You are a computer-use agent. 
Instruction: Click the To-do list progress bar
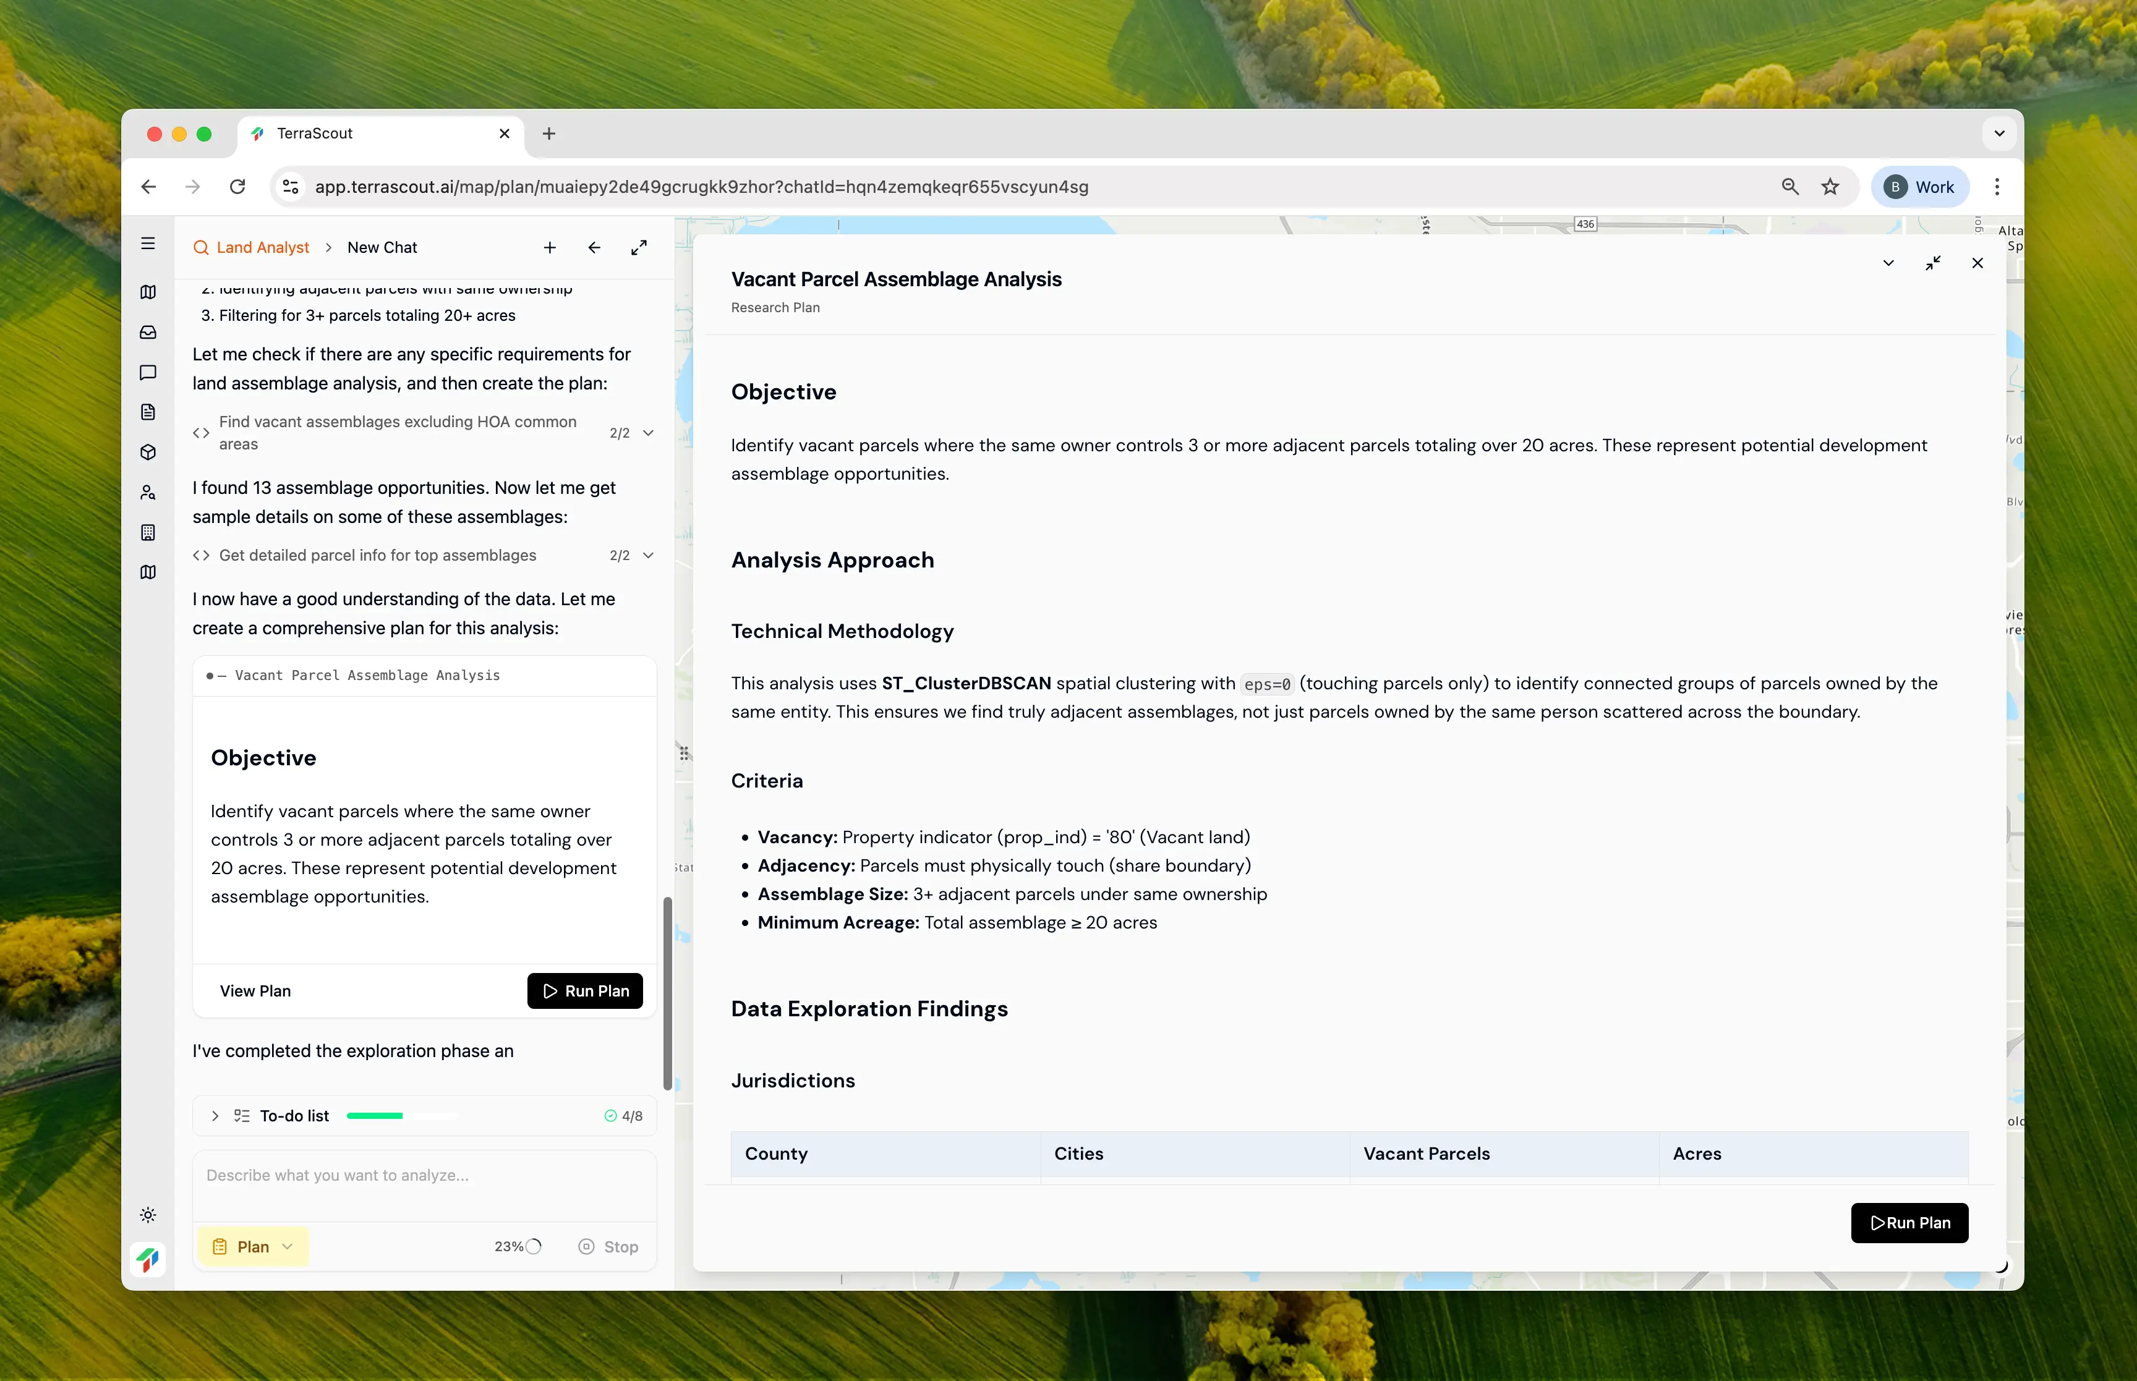402,1116
